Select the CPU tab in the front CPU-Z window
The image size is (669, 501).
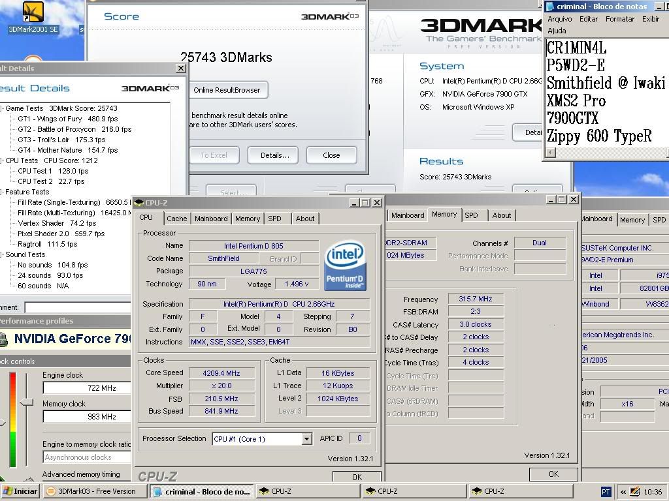[146, 217]
